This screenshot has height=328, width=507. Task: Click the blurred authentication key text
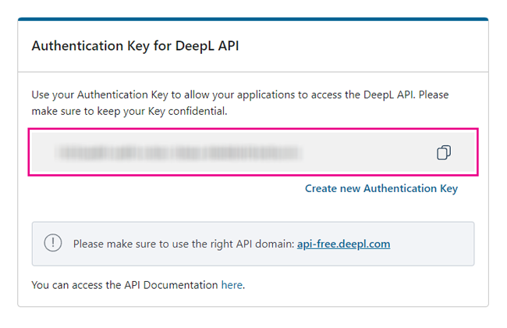point(178,152)
